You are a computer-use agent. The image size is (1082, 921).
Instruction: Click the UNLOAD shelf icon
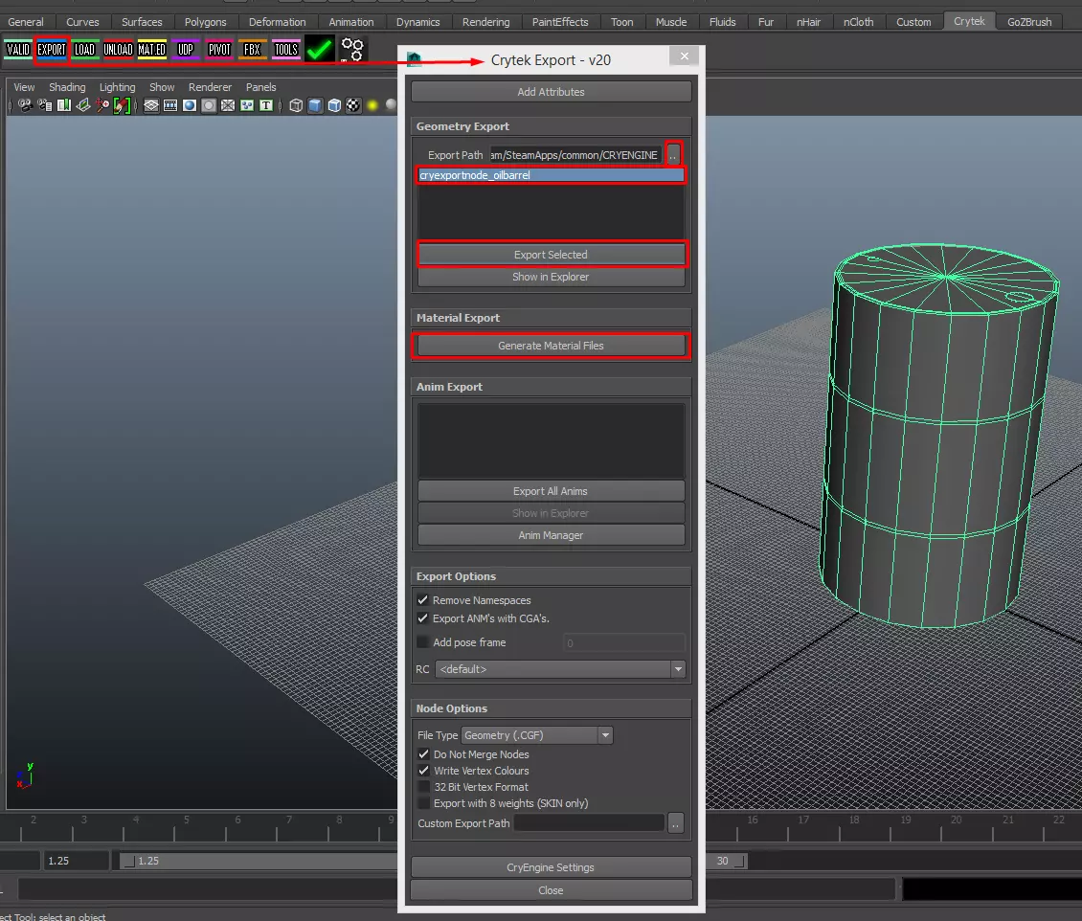point(118,50)
